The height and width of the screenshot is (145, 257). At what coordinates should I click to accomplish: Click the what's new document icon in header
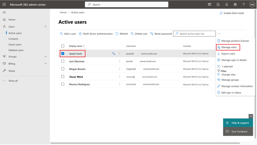(218, 4)
